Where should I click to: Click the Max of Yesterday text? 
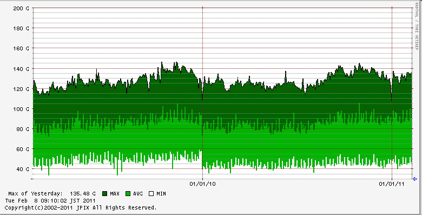35,194
